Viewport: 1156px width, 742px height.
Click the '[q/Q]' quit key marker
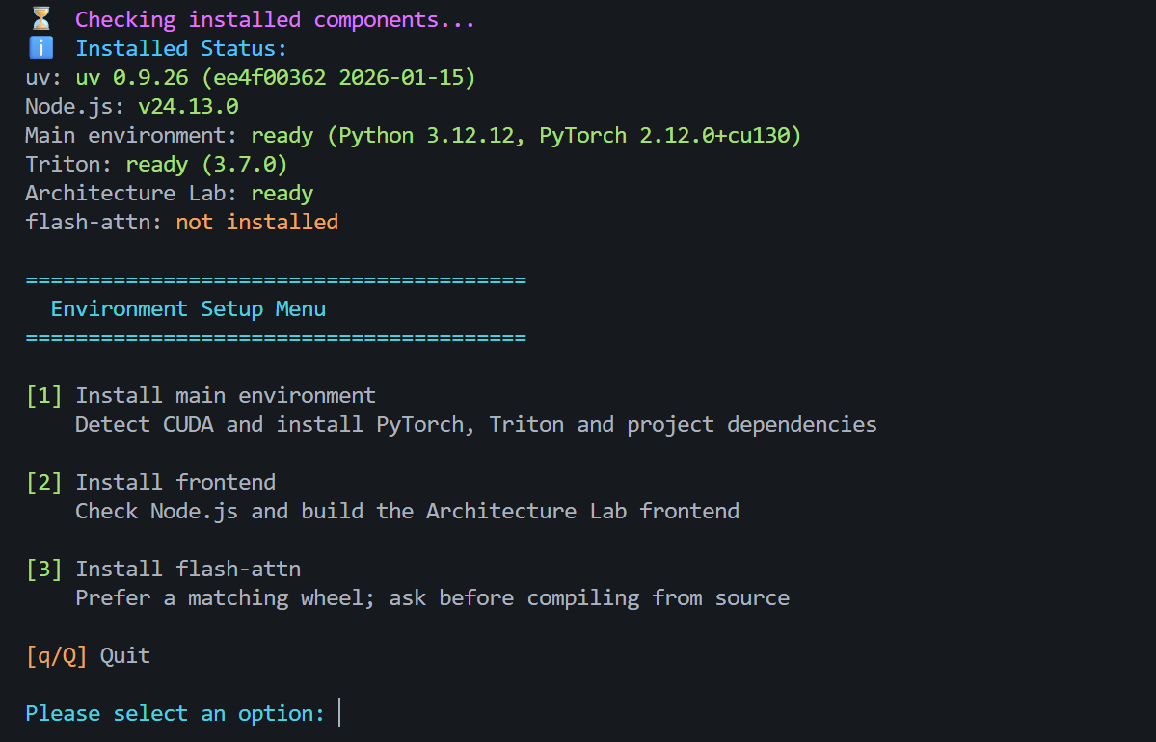(56, 656)
